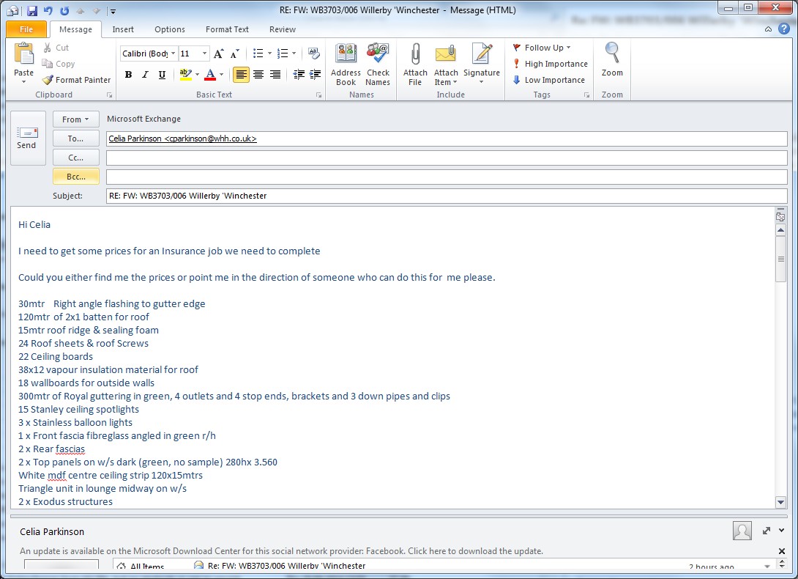
Task: Expand the numbering style dropdown arrow
Action: [x=294, y=54]
